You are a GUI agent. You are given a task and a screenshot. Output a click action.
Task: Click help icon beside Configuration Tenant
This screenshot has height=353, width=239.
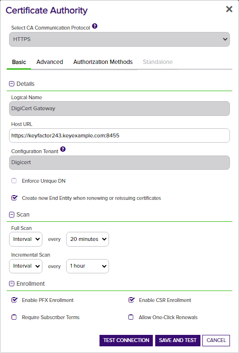click(x=63, y=149)
